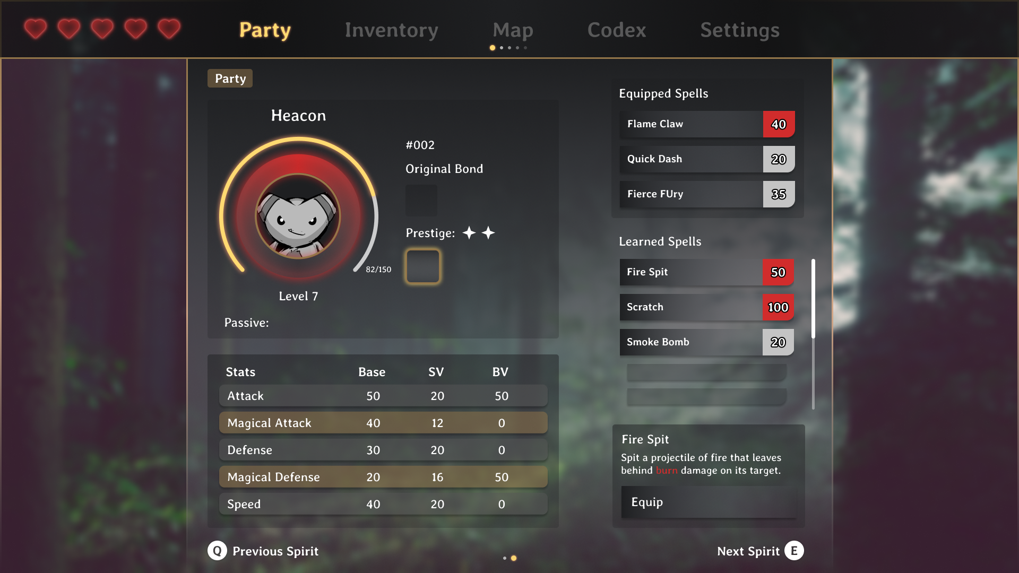Switch to the Codex tab

tap(617, 30)
